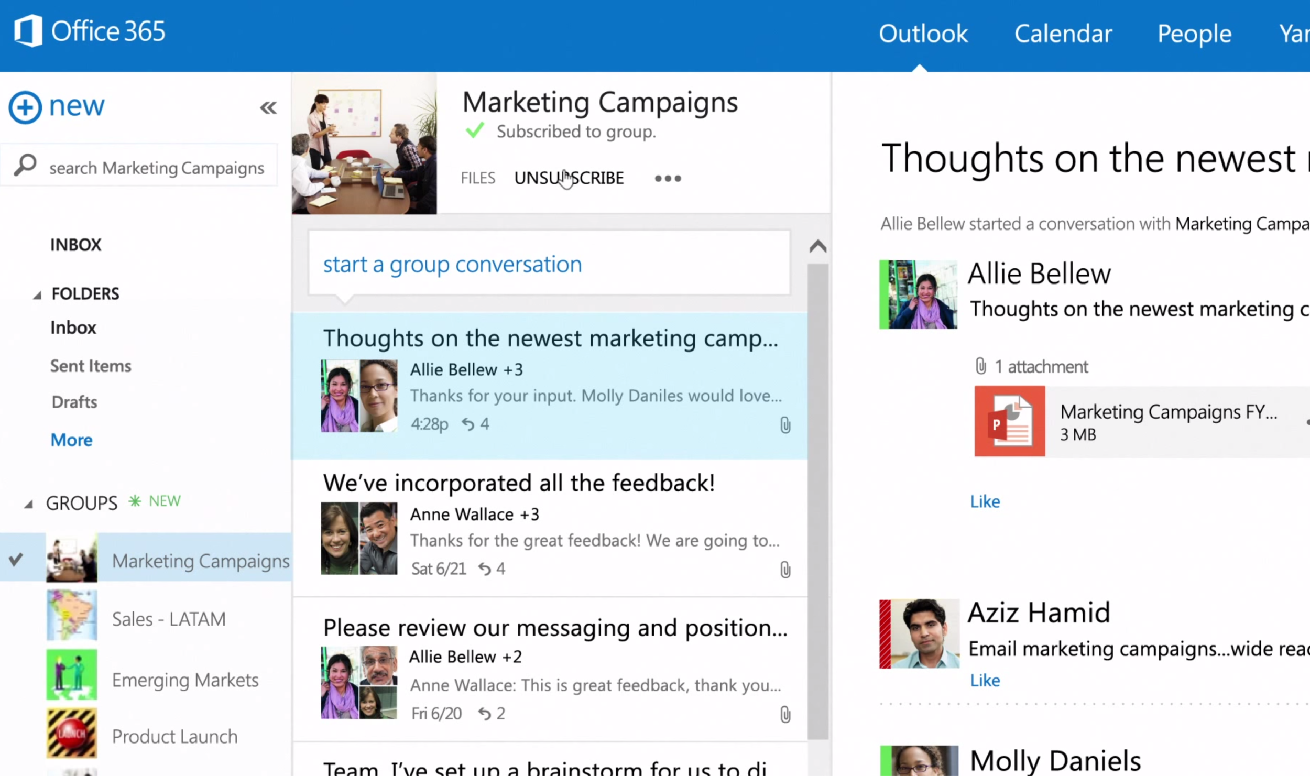Click the conversation list scrollbar track

[817, 502]
